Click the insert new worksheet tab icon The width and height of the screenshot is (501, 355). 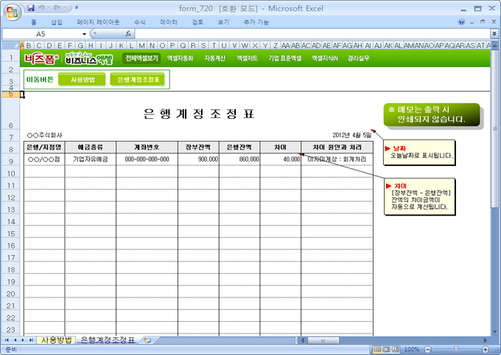(x=147, y=340)
